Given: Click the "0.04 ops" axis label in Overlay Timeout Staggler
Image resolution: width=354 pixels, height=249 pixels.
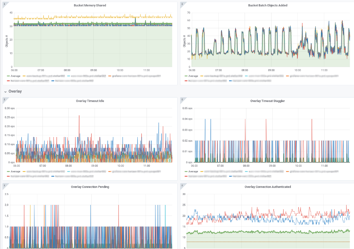Looking at the screenshot, I should click(x=187, y=119).
